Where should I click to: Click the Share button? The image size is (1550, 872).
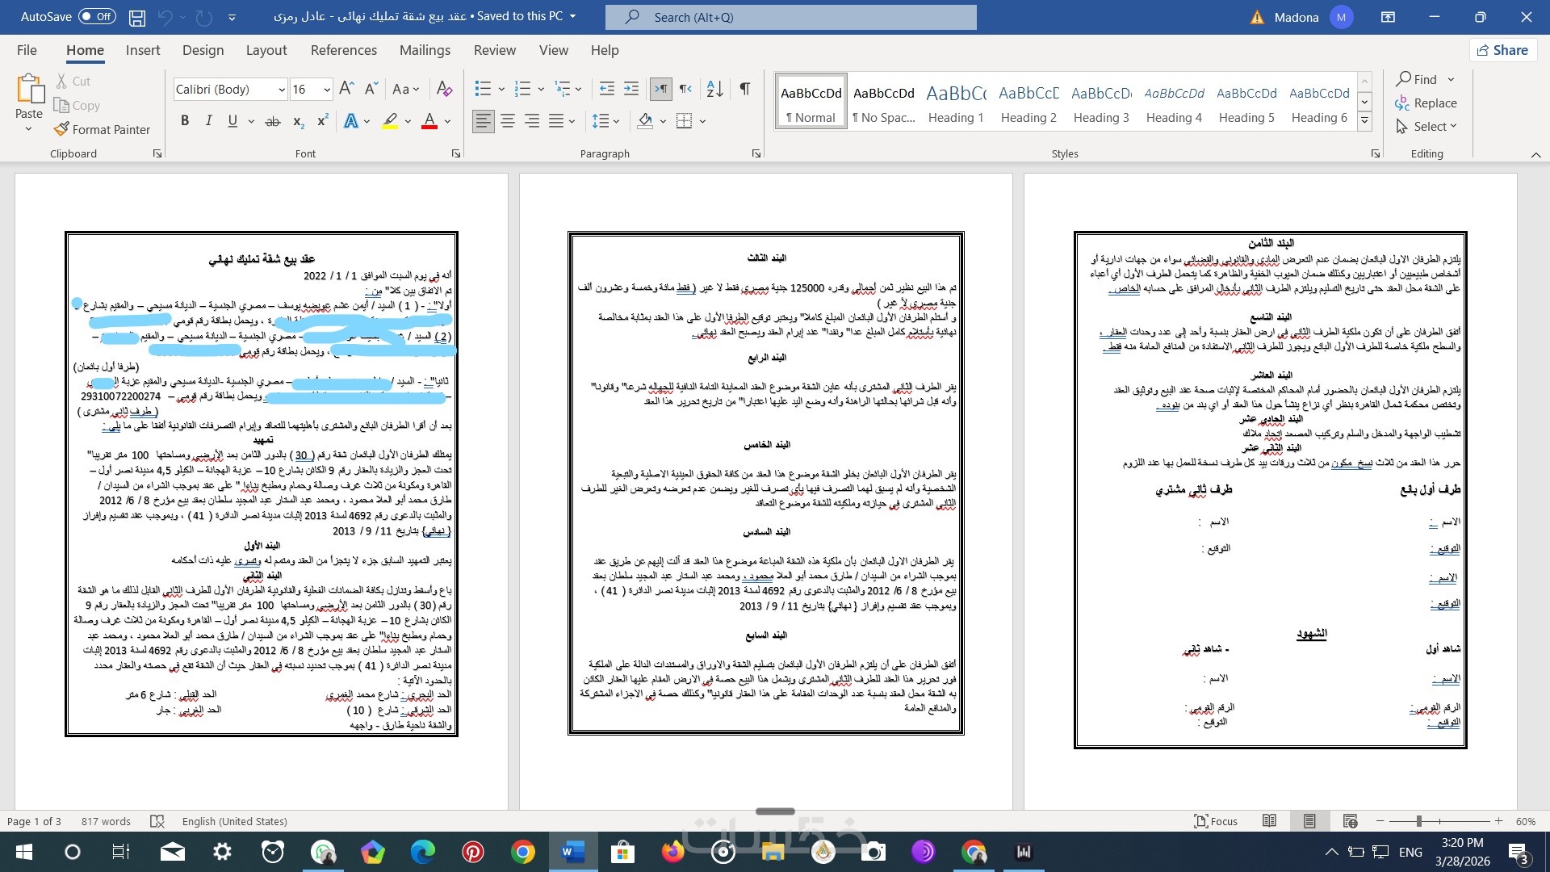pyautogui.click(x=1502, y=50)
